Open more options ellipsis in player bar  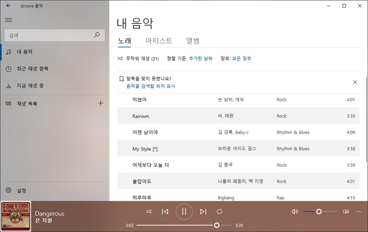[x=360, y=211]
